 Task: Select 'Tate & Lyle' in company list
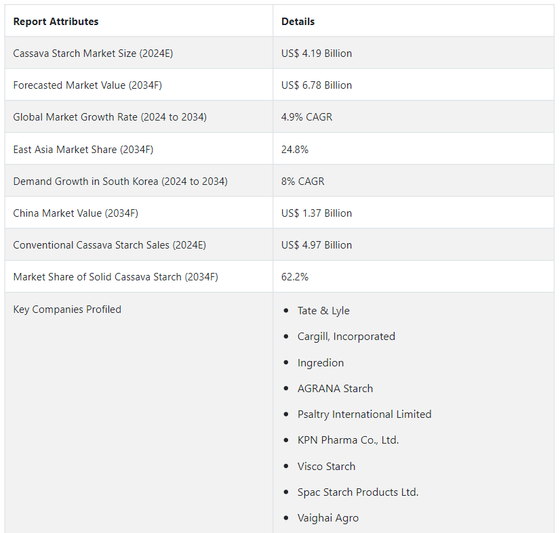pyautogui.click(x=323, y=310)
